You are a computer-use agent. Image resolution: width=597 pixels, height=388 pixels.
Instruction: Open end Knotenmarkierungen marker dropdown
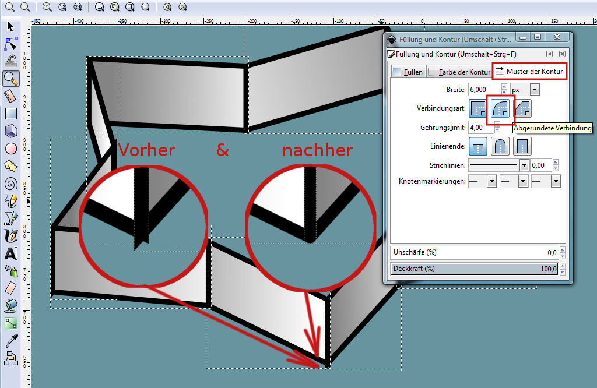(x=546, y=181)
